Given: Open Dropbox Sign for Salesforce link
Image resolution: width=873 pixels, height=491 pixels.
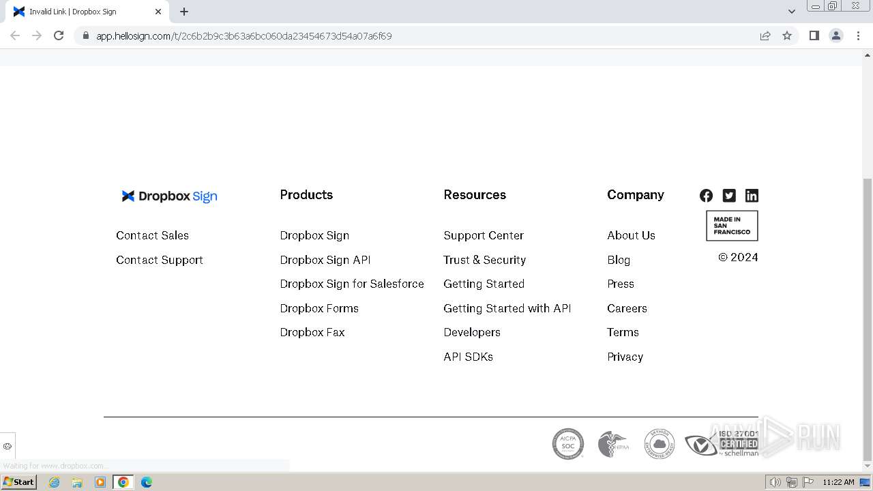Looking at the screenshot, I should (352, 284).
